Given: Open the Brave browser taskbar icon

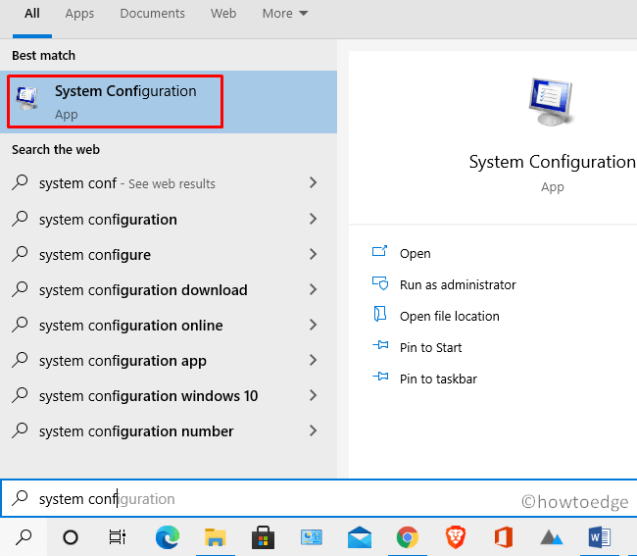Looking at the screenshot, I should pyautogui.click(x=456, y=536).
